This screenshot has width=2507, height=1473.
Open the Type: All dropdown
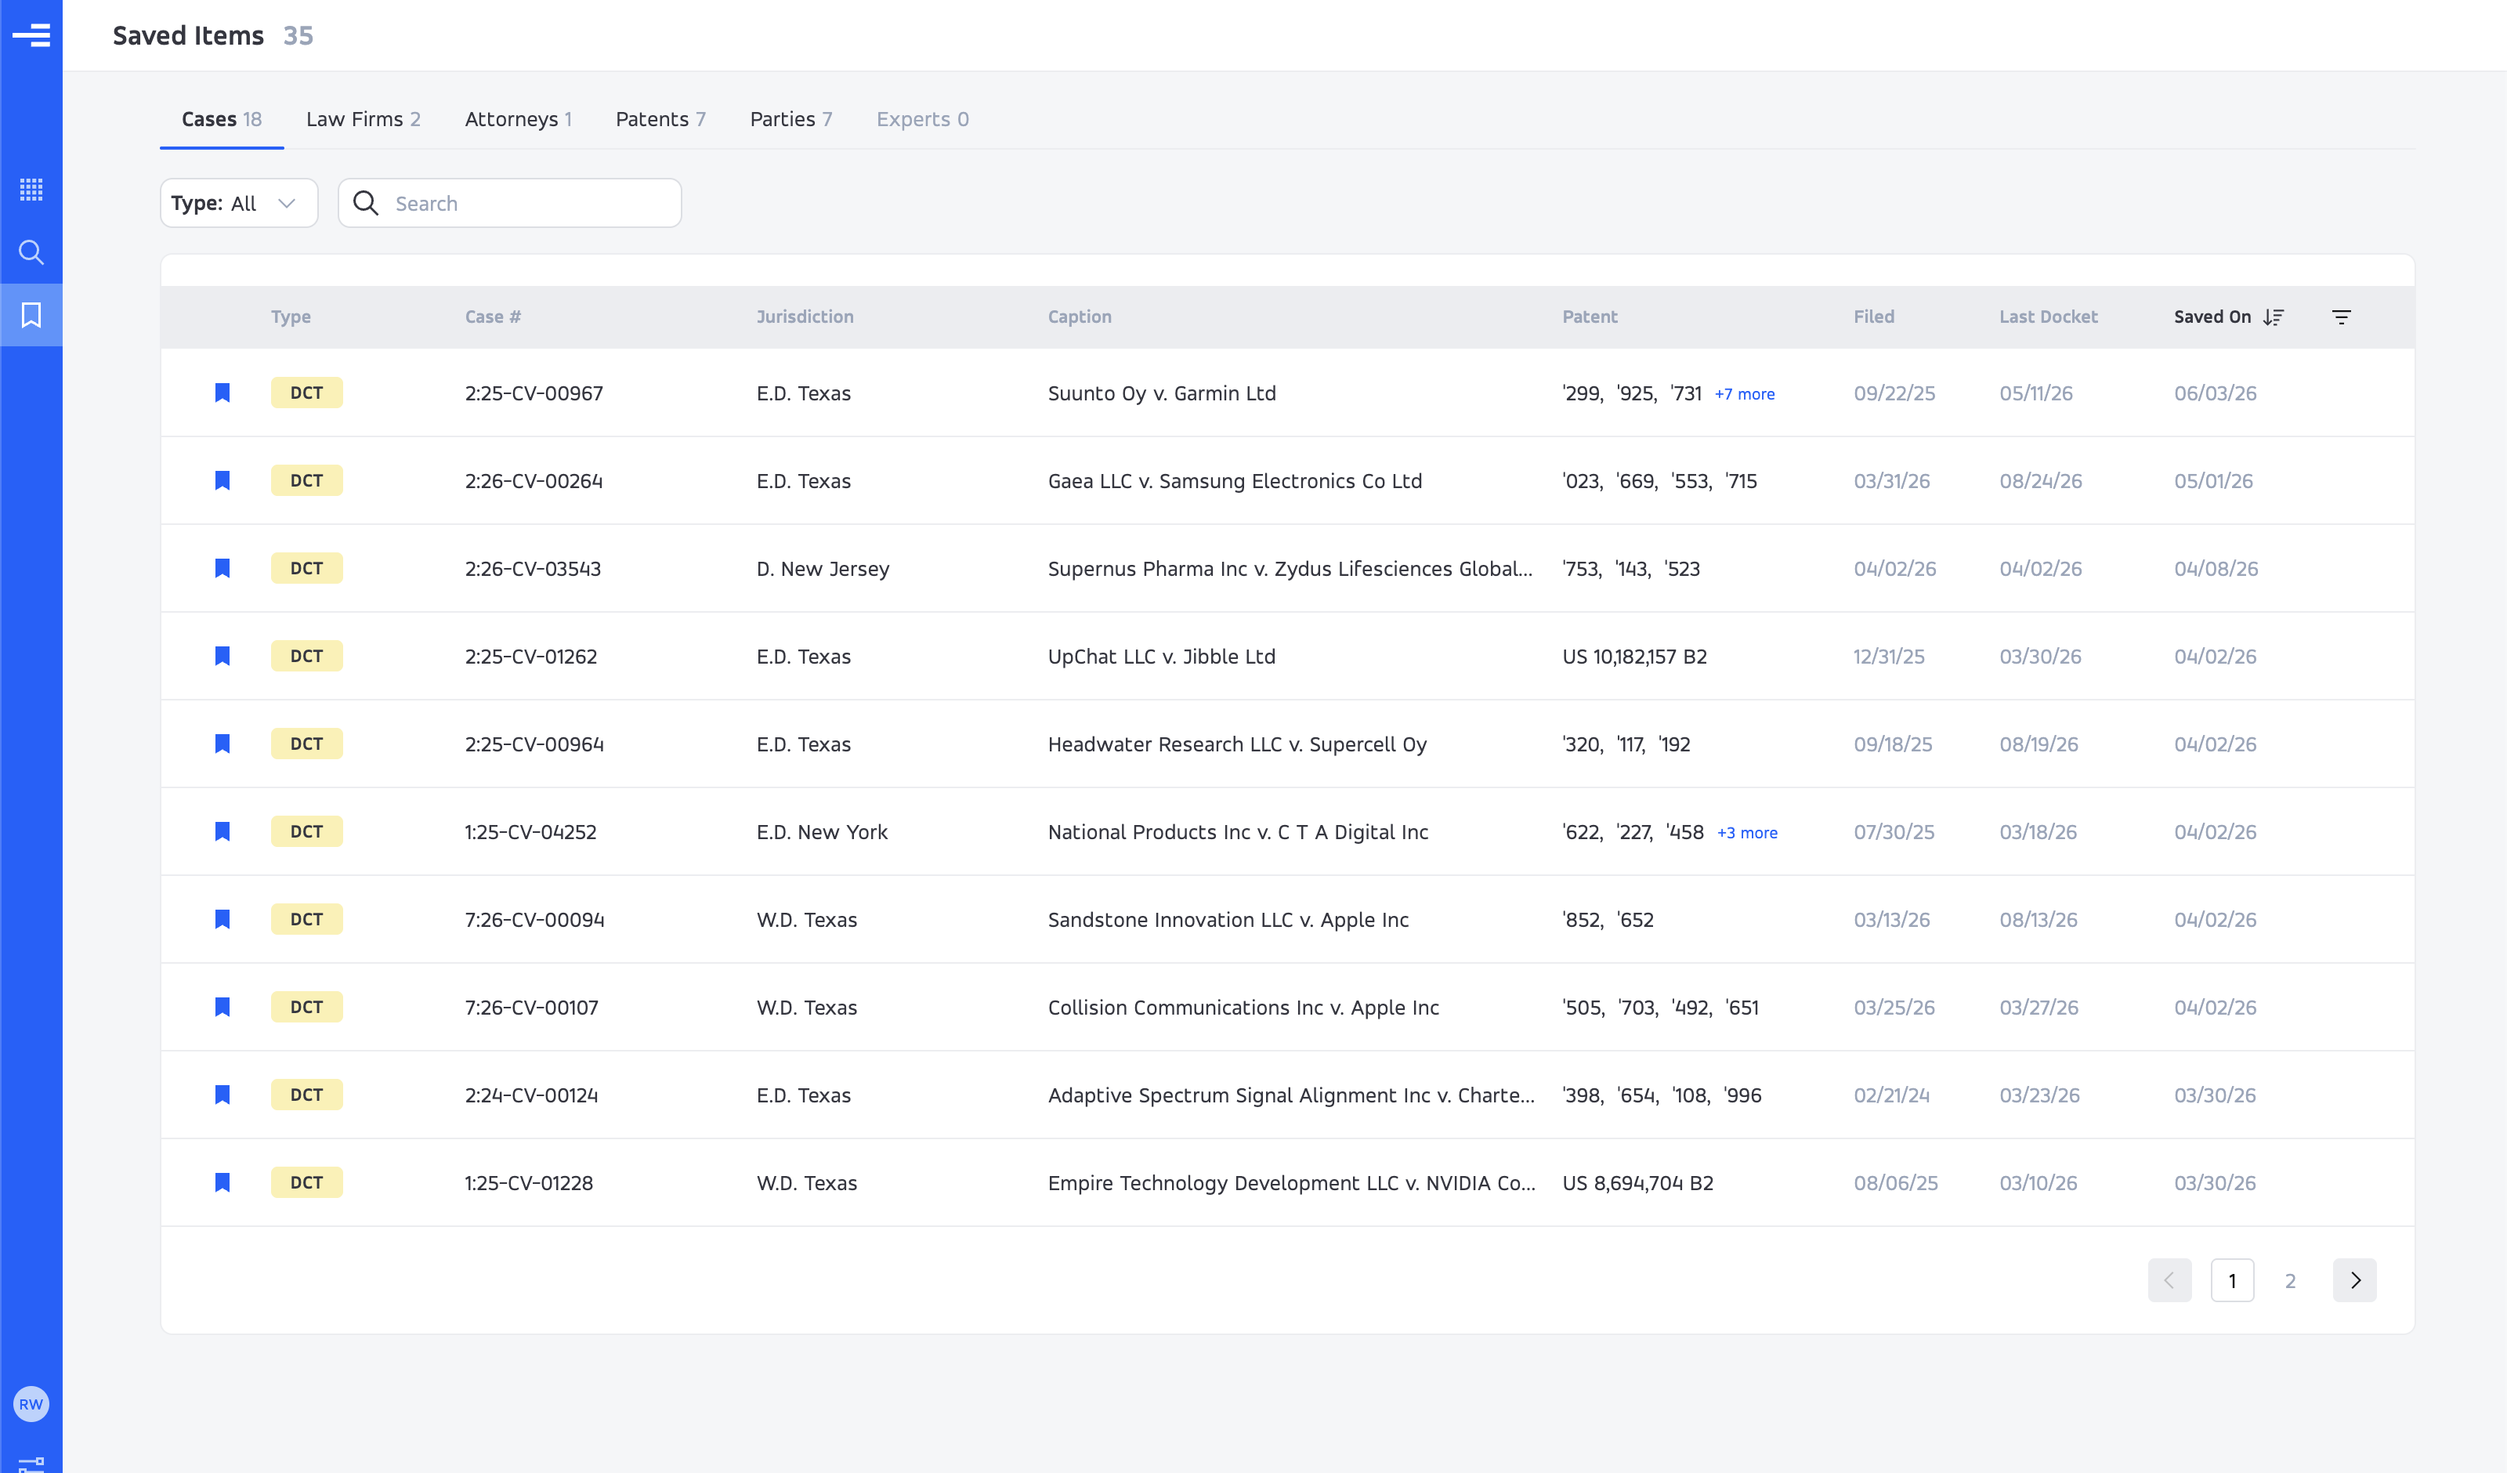(239, 203)
